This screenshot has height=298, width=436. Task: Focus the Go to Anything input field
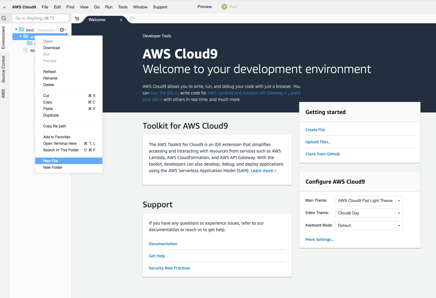40,18
